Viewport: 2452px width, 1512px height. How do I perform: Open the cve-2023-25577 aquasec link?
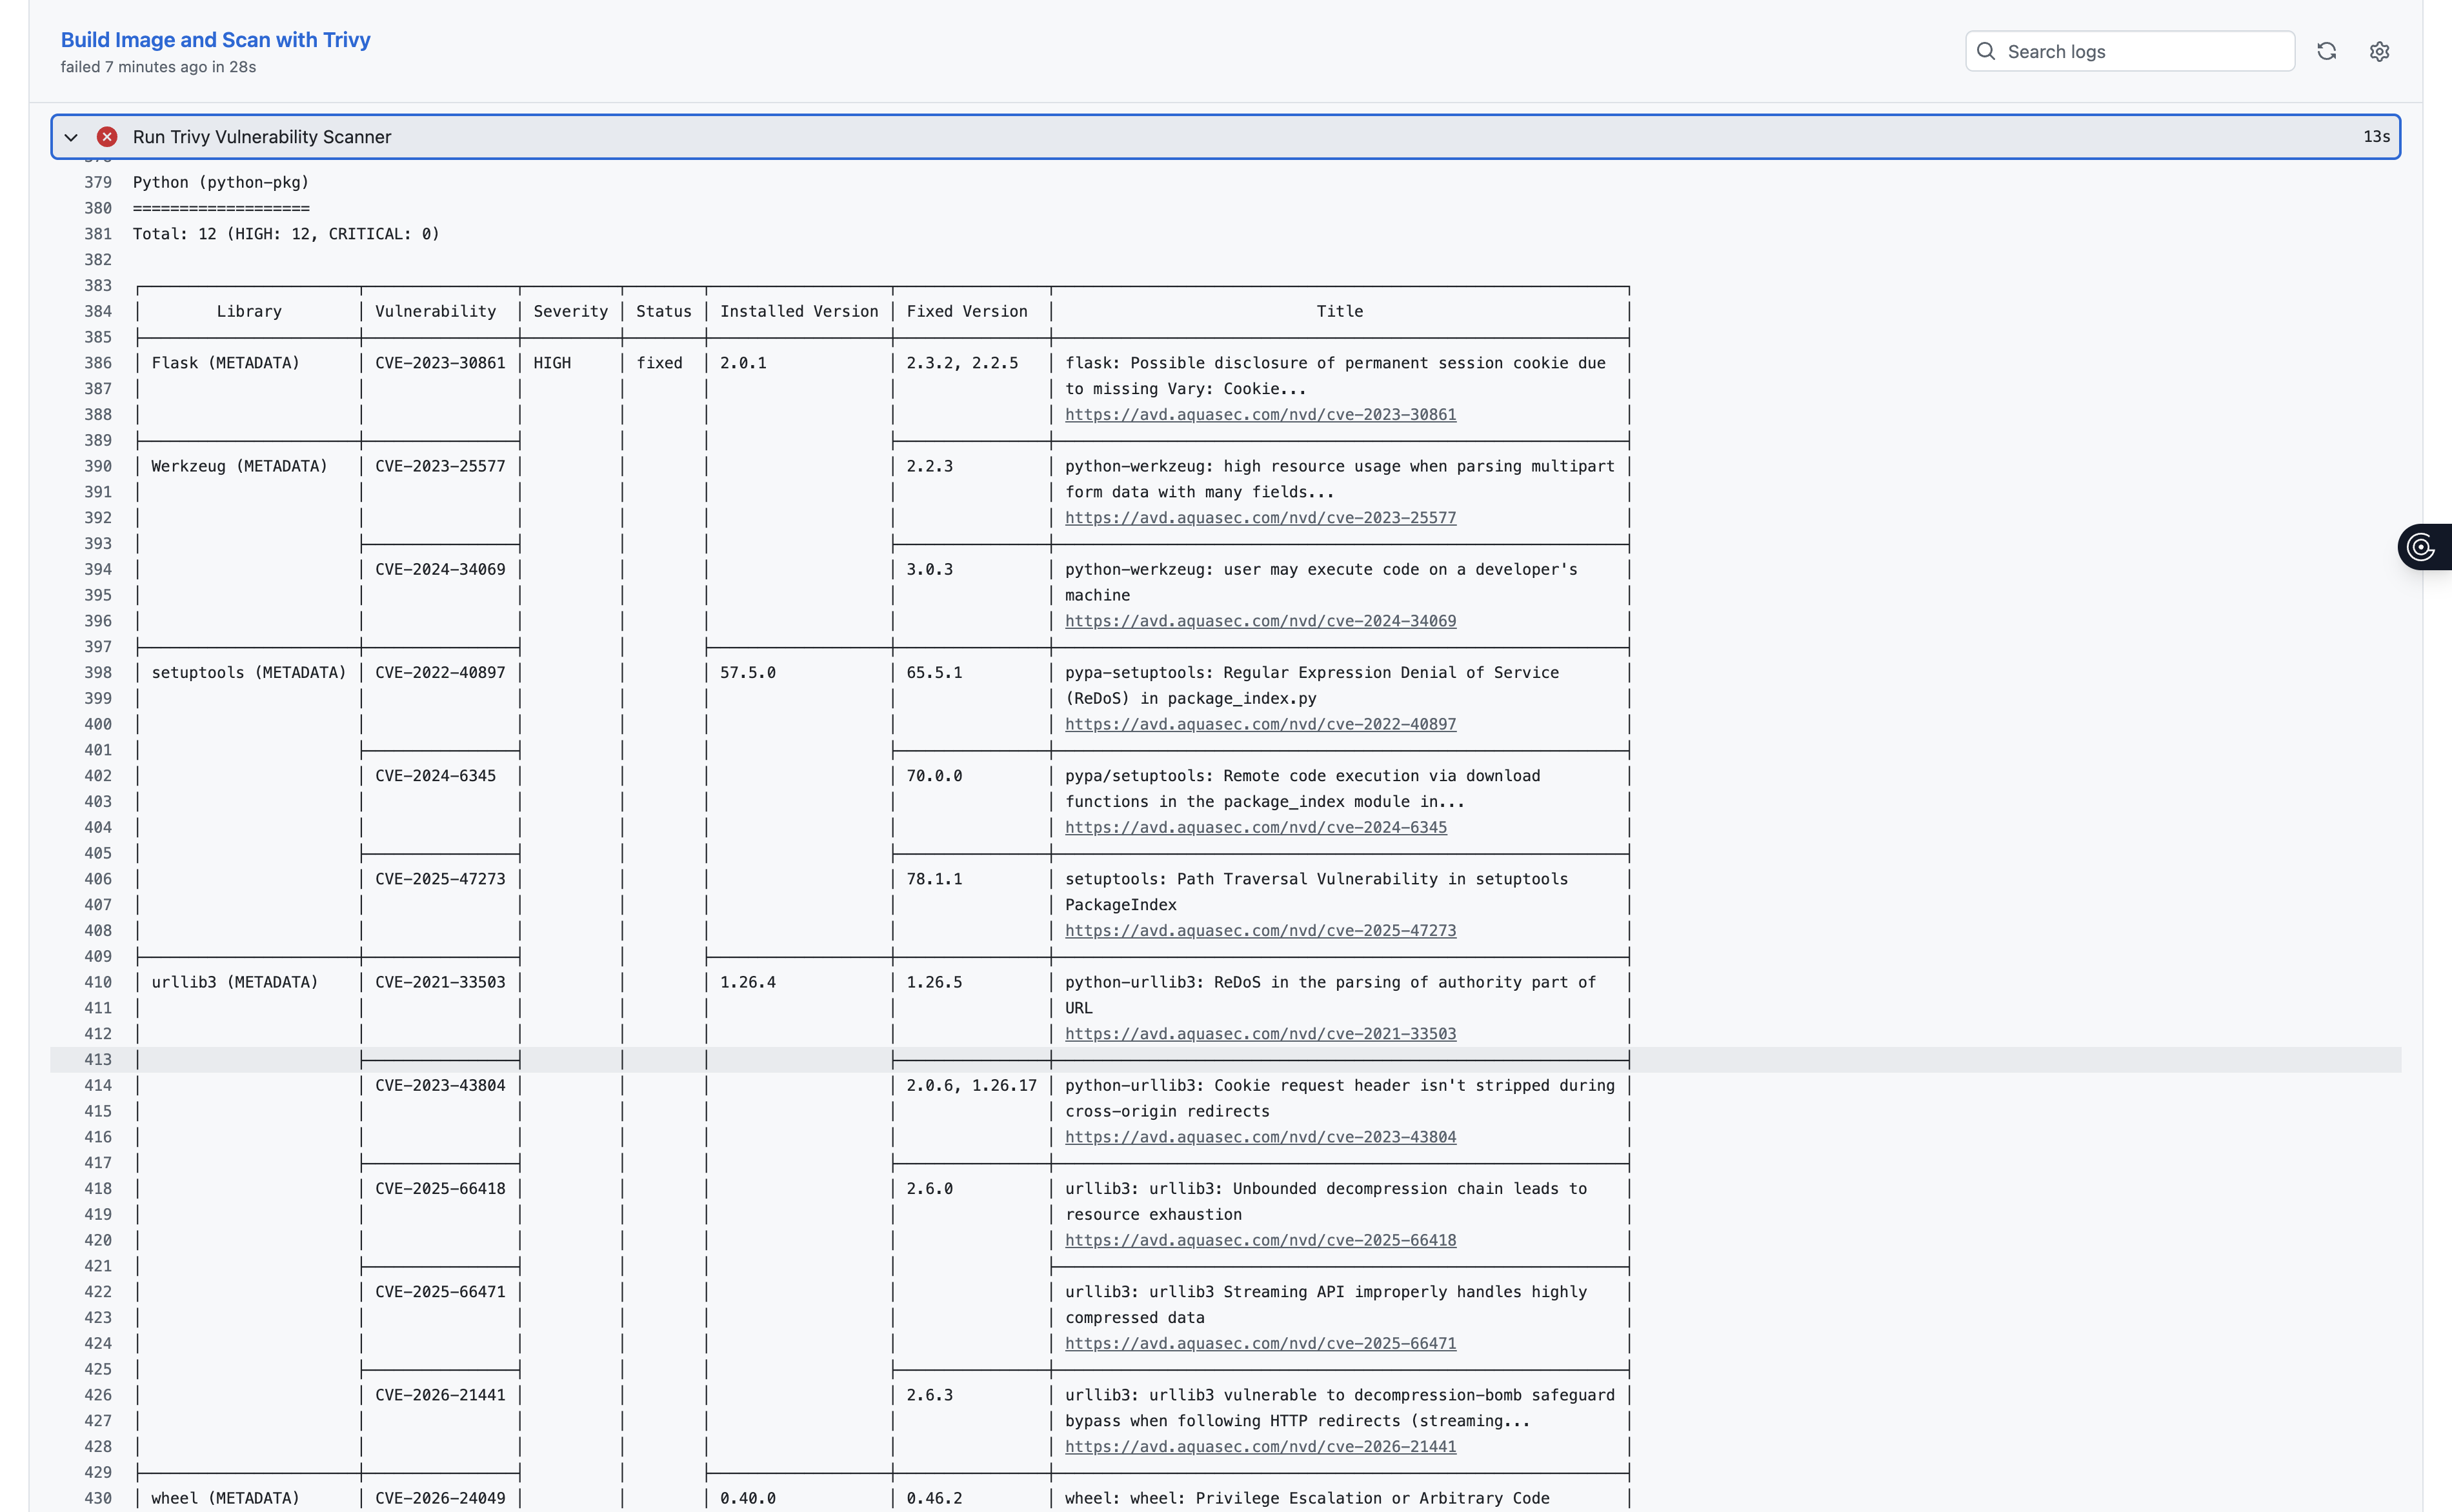coord(1260,518)
